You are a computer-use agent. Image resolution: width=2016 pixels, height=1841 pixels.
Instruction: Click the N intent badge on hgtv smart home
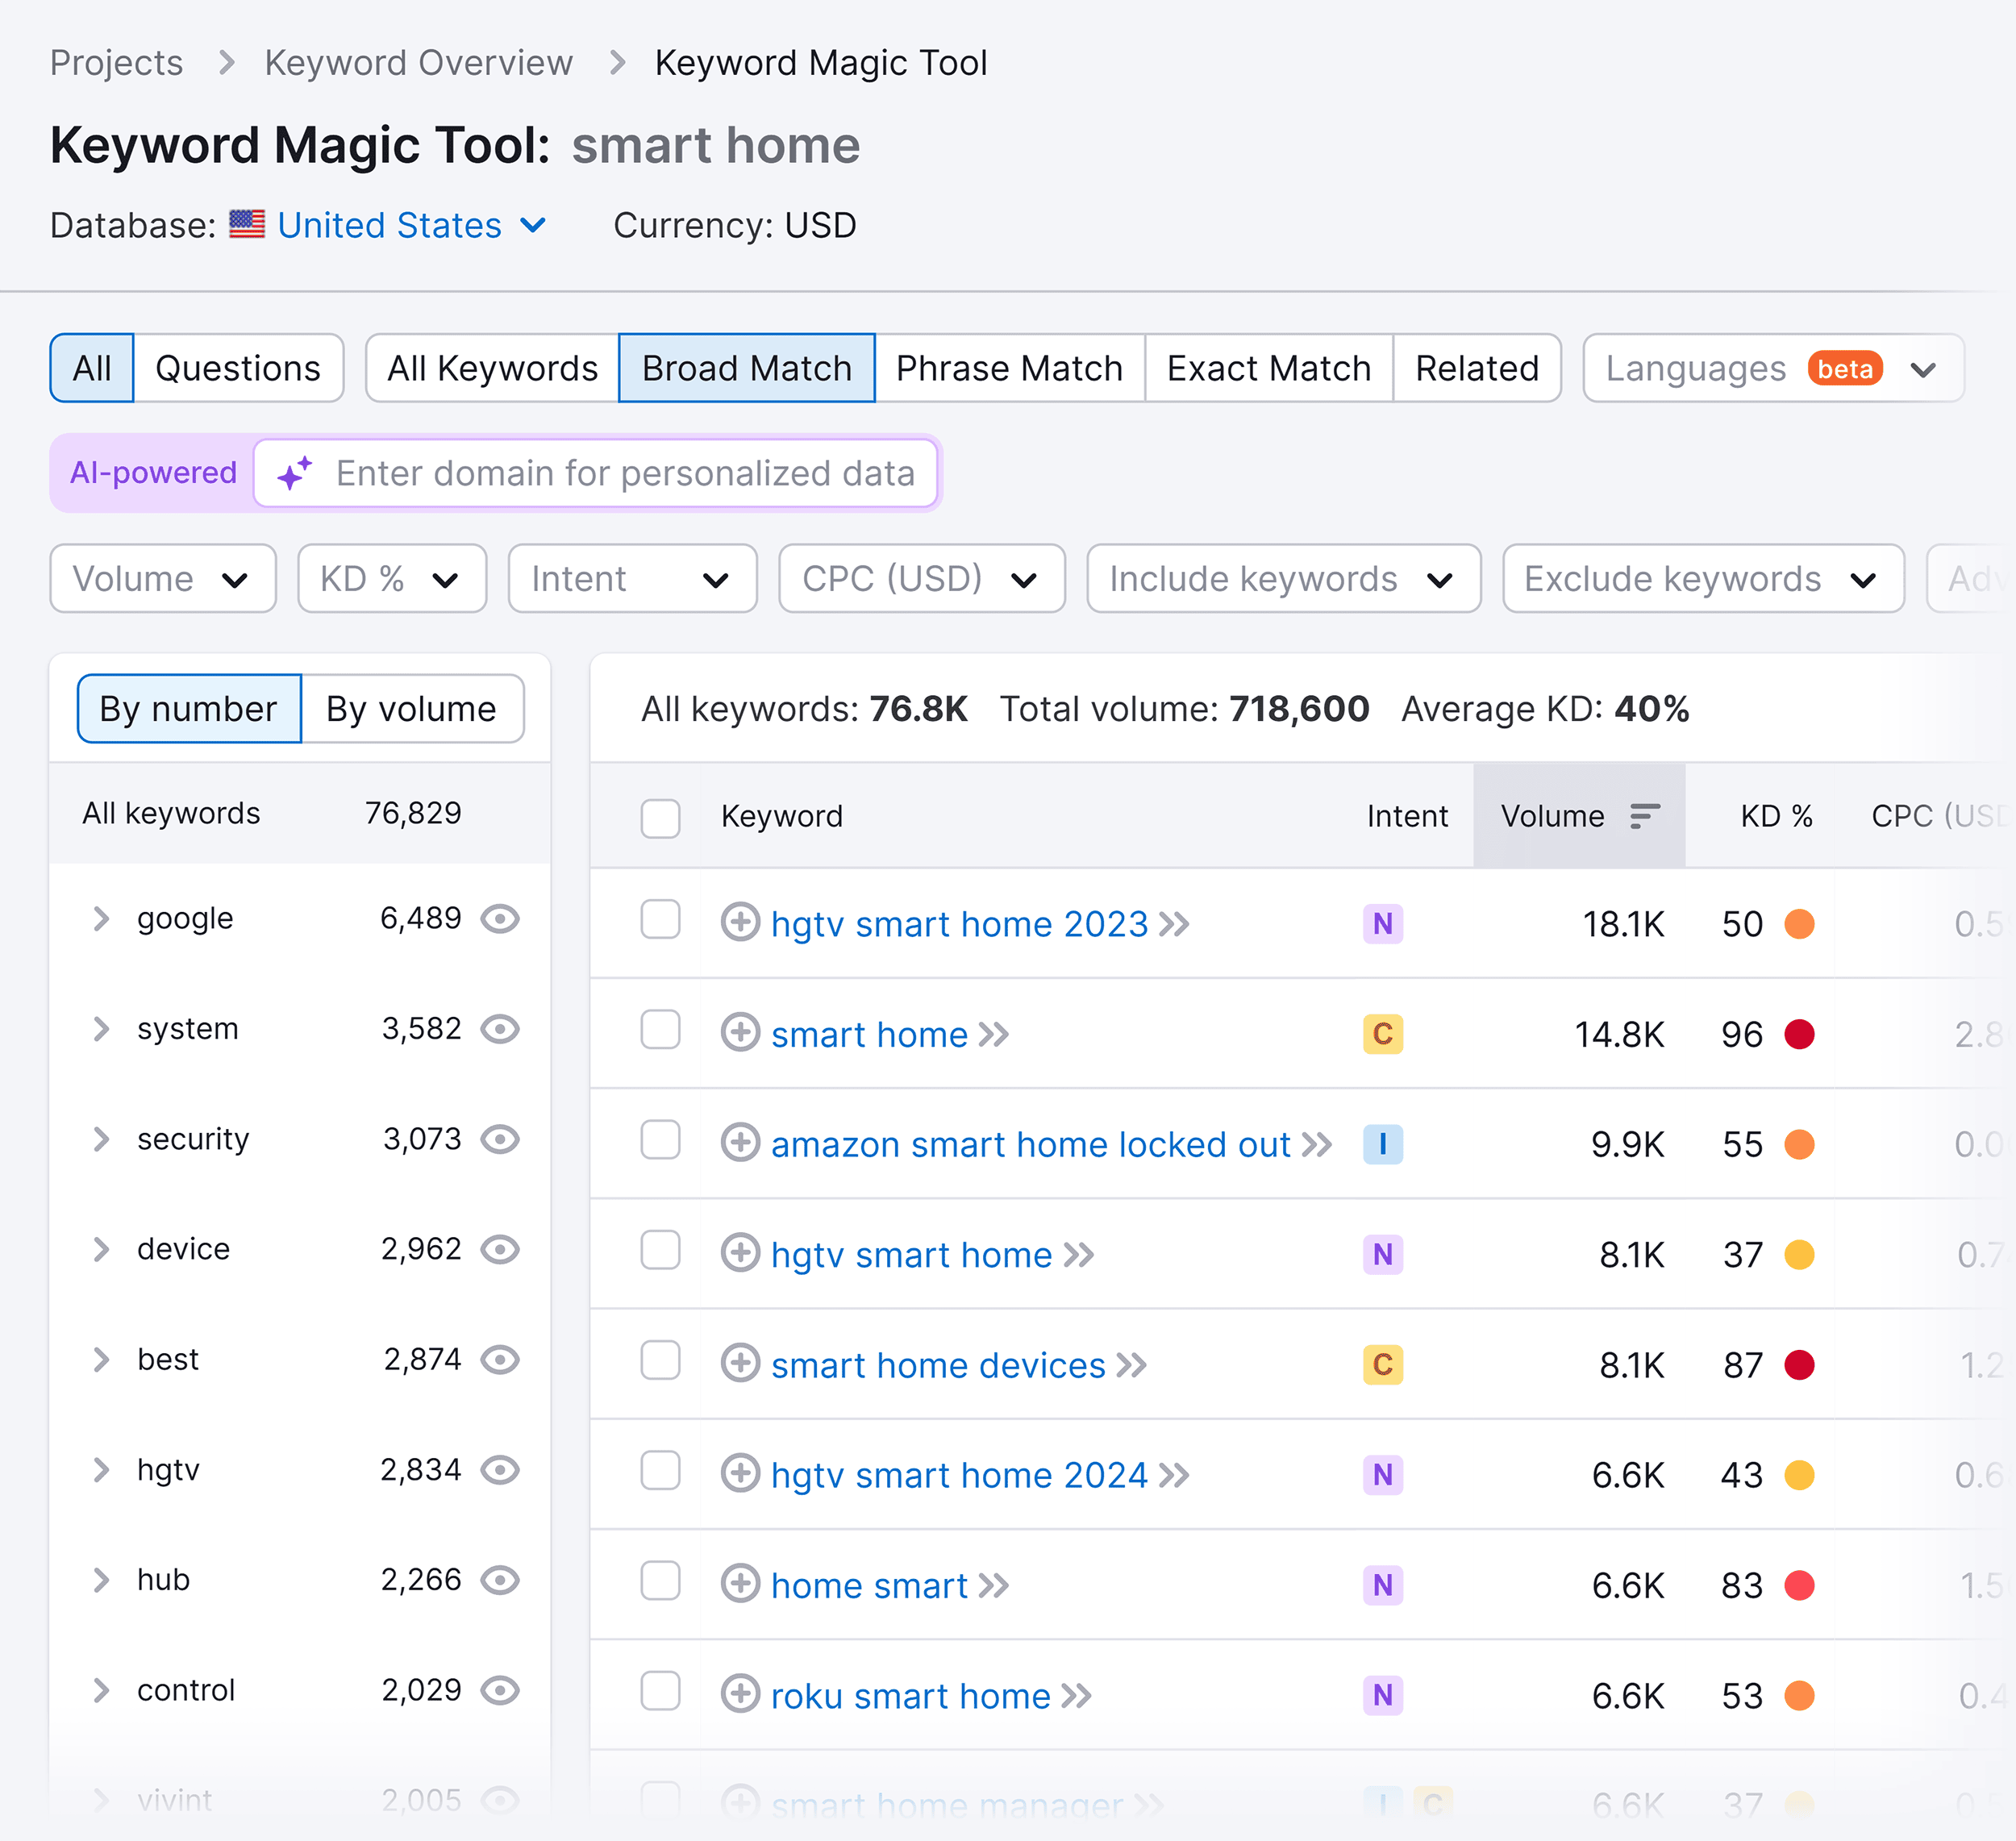1382,1254
